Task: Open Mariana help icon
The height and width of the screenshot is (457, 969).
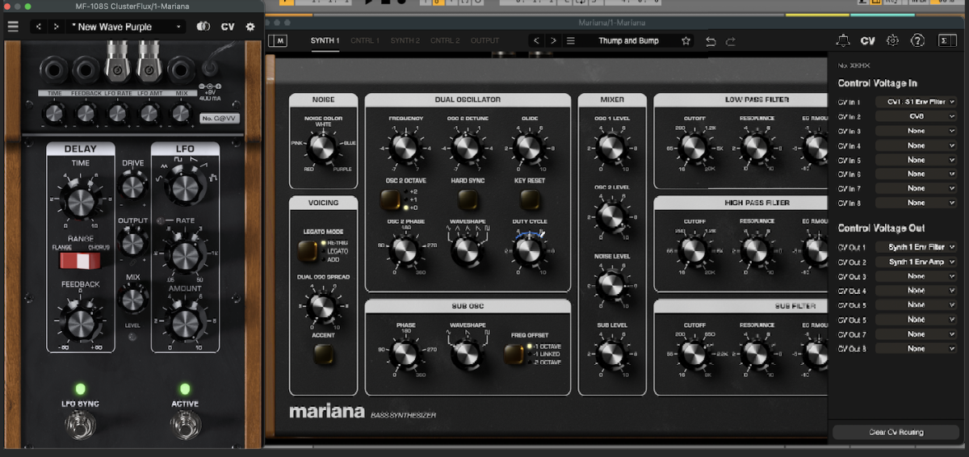Action: [x=917, y=40]
